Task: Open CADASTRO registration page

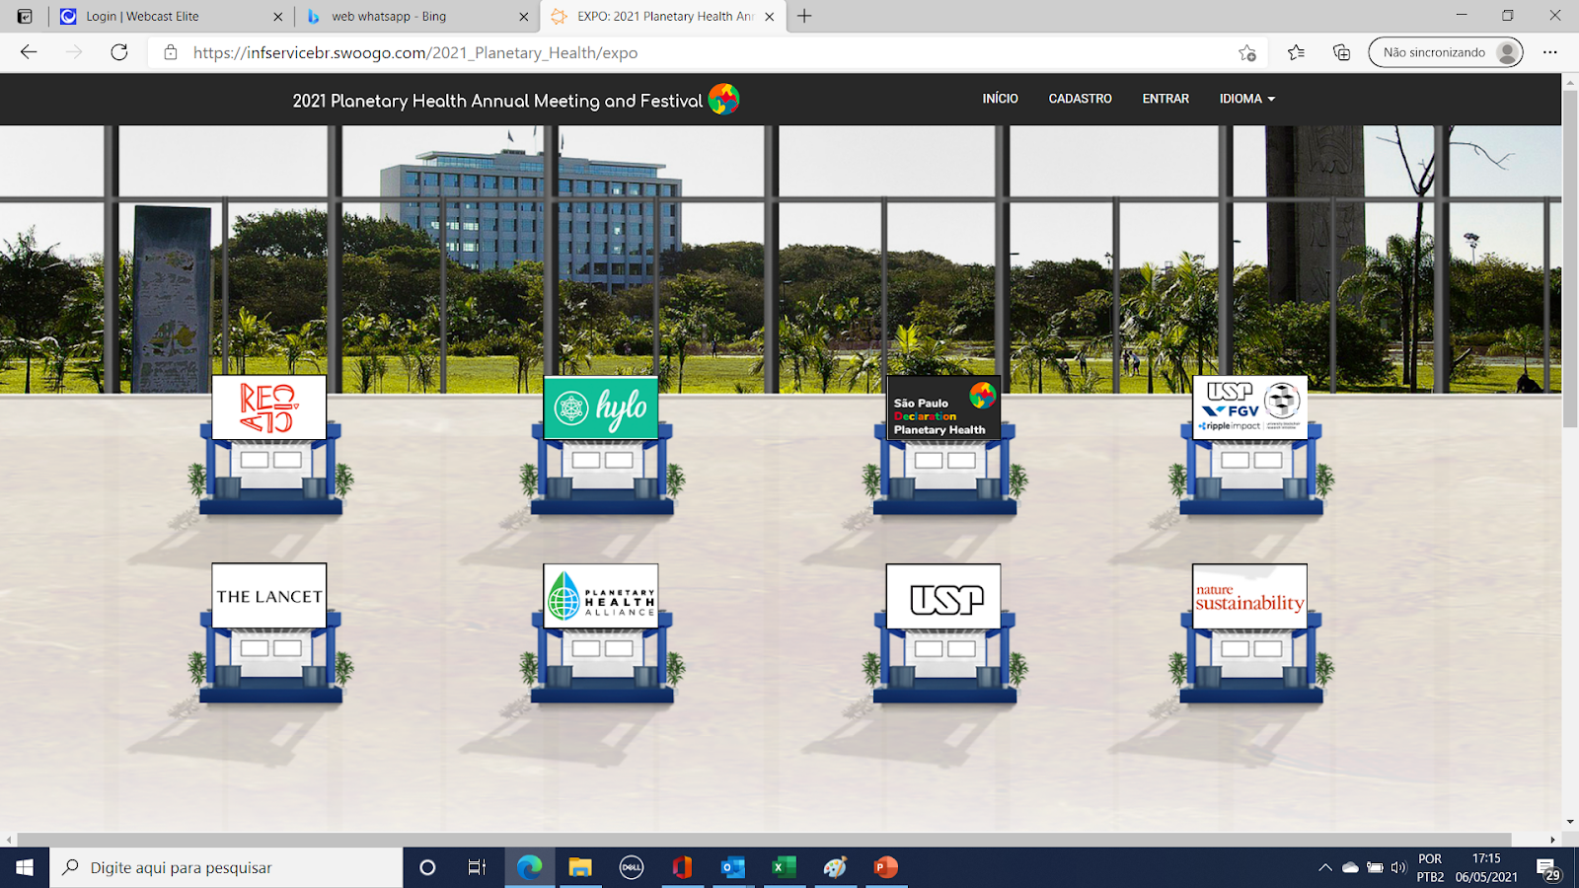Action: [x=1080, y=99]
